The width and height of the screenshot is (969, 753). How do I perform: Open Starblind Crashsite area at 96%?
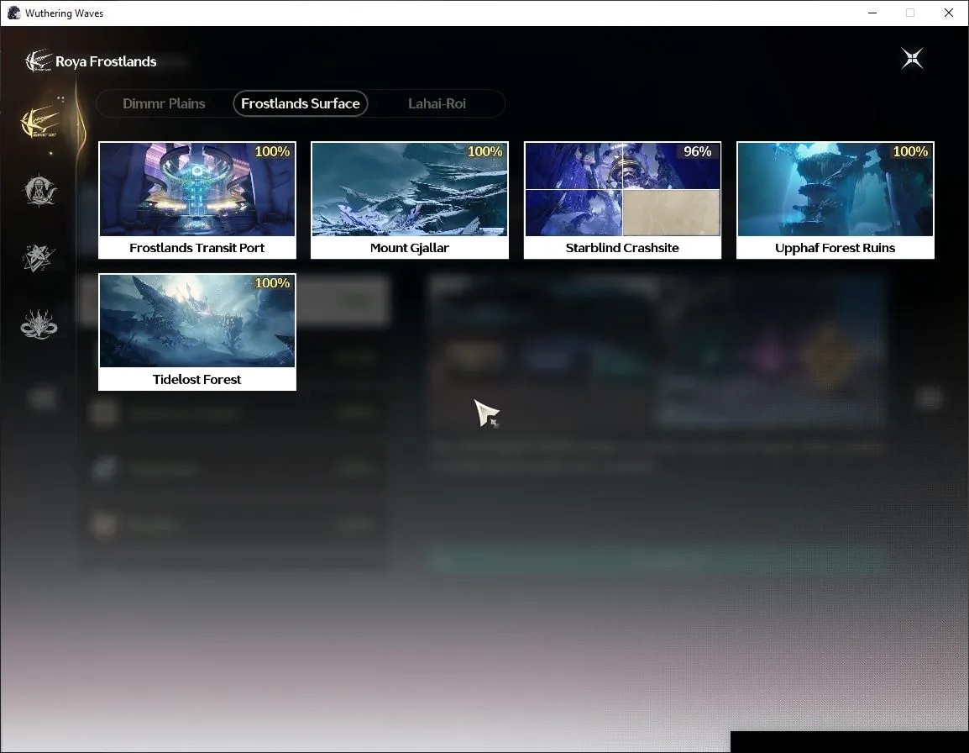tap(622, 200)
